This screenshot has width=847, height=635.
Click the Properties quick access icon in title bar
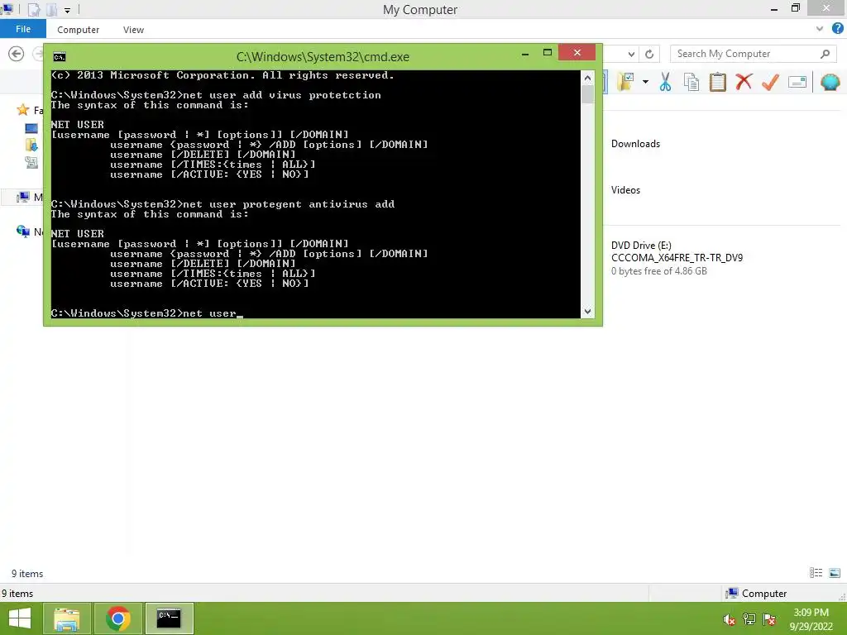coord(34,9)
